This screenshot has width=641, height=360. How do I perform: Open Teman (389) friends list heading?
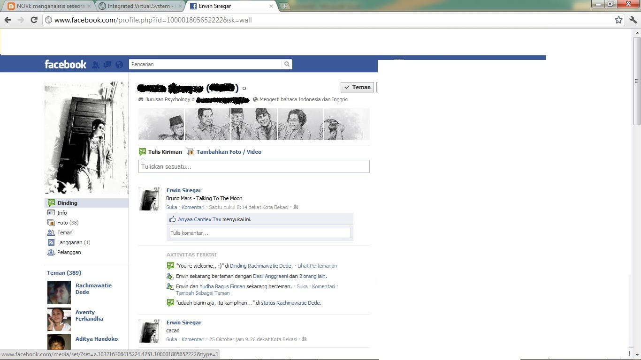point(64,273)
